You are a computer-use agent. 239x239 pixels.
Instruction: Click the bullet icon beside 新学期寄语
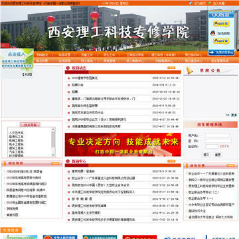click(69, 199)
